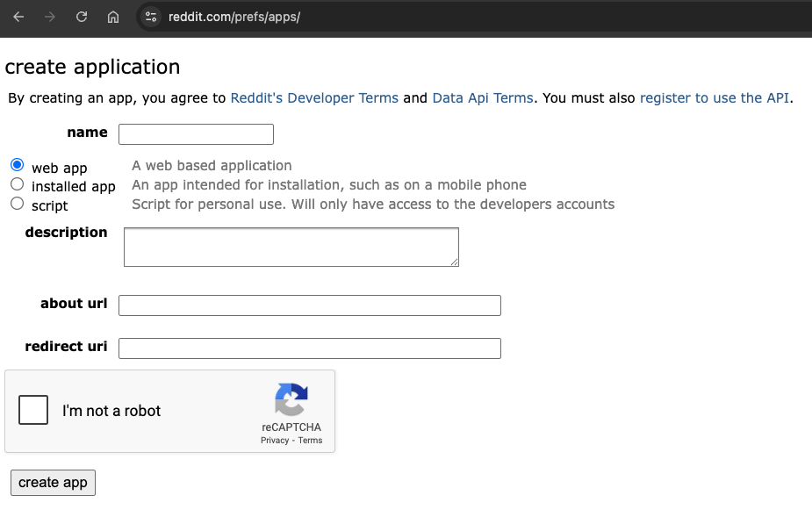
Task: Select the web app radio button
Action: 18,165
